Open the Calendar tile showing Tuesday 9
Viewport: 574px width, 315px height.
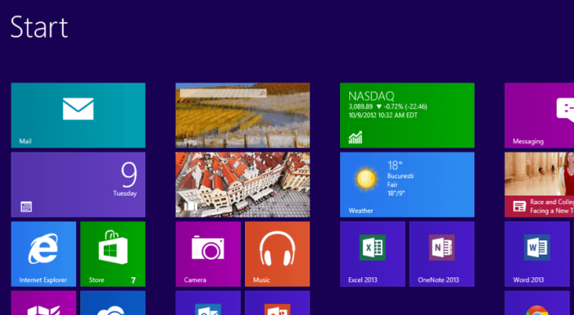point(78,185)
